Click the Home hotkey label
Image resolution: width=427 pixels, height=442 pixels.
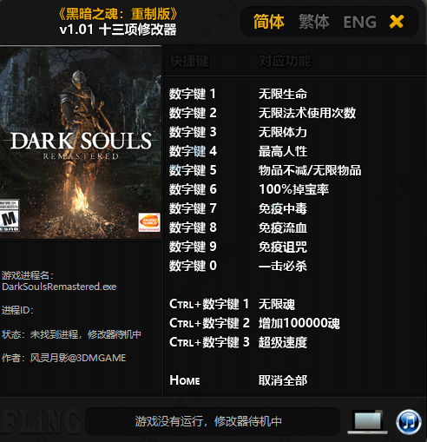(185, 380)
